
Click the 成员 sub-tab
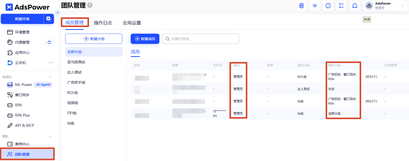click(135, 52)
